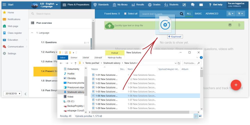The width and height of the screenshot is (250, 125).
Task: Switch to ADVANCED filter tab
Action: click(x=212, y=14)
